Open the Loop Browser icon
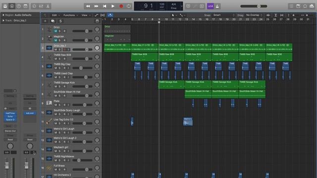Screen dimensions: 317x178 click(x=305, y=6)
